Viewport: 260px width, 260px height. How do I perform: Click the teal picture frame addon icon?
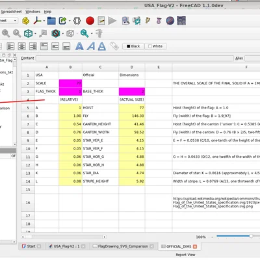coord(136,21)
